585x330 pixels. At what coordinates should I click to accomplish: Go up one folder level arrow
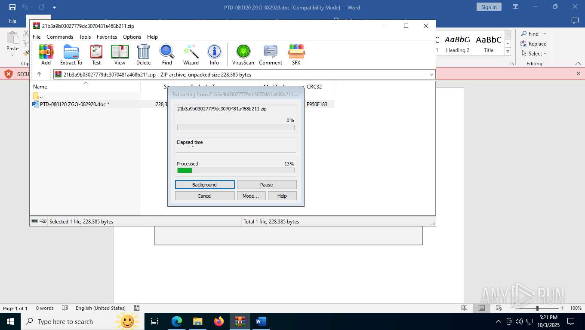point(39,74)
